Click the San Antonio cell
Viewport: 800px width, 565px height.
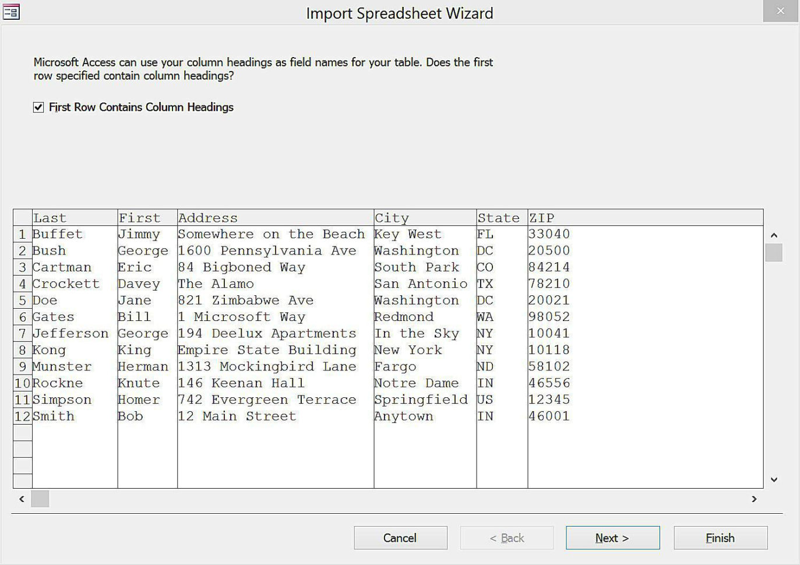point(425,284)
